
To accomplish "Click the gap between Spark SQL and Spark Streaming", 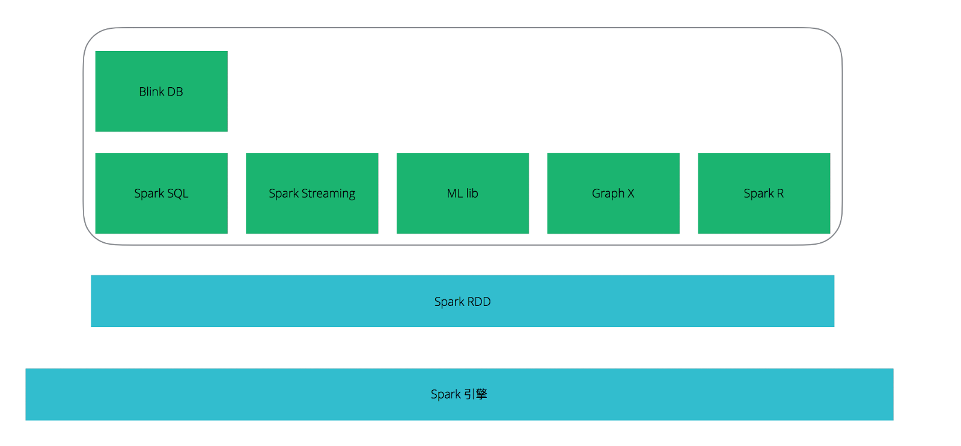I will click(237, 193).
